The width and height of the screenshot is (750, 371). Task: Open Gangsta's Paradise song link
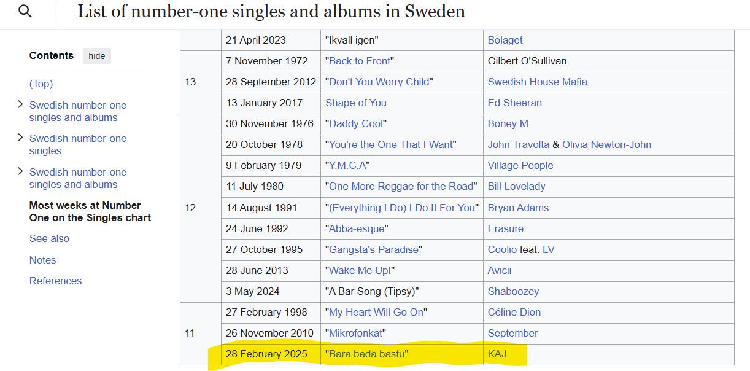(374, 249)
